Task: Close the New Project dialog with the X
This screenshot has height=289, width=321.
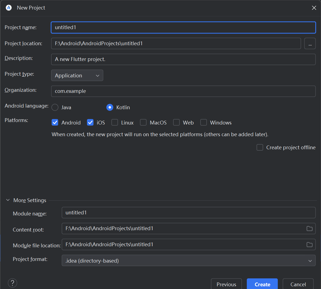Action: pyautogui.click(x=314, y=8)
